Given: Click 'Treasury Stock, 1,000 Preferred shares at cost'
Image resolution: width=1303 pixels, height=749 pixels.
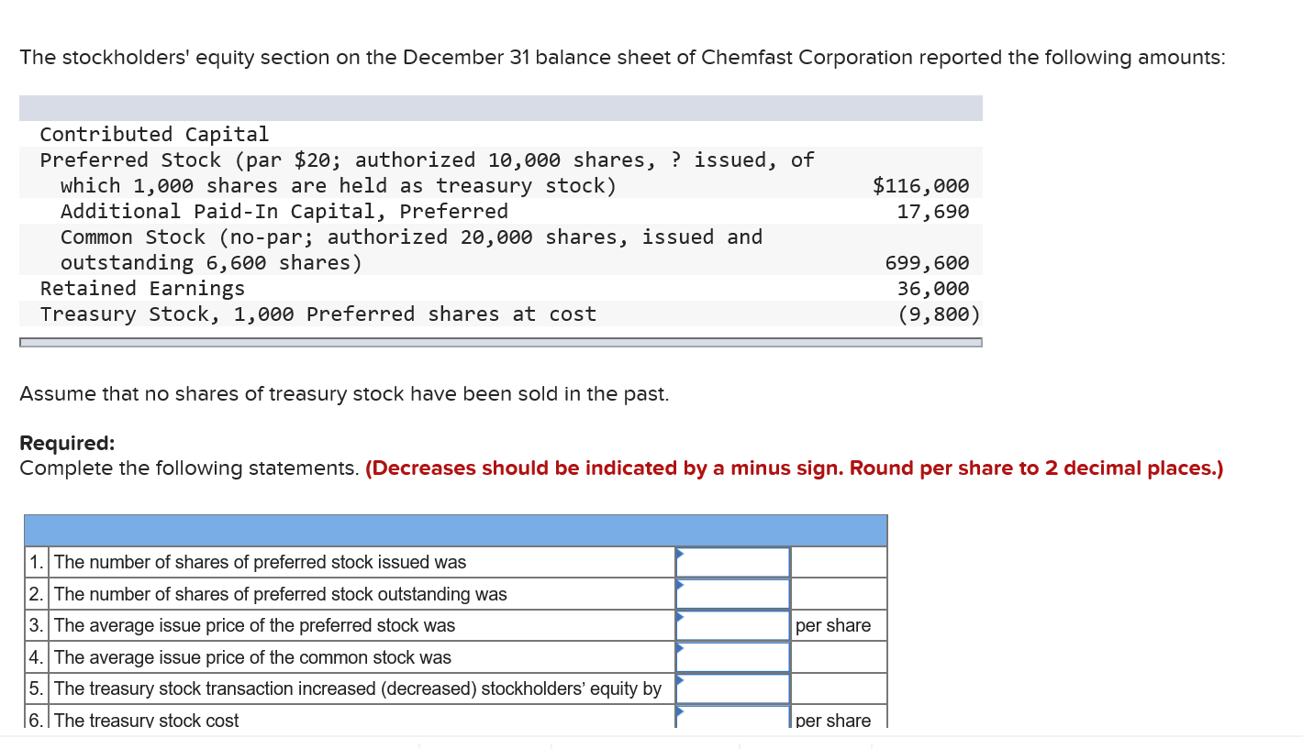Looking at the screenshot, I should click(x=317, y=314).
